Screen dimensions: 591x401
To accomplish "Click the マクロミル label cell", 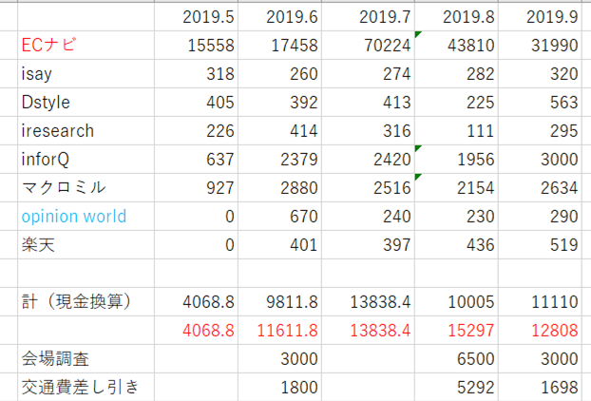I will (x=86, y=188).
